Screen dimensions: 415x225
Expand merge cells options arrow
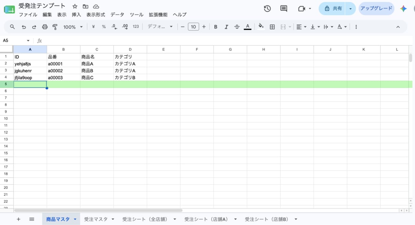coord(290,27)
